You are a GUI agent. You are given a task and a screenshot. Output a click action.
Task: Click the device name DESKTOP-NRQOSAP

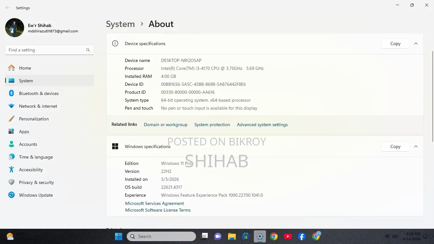181,60
